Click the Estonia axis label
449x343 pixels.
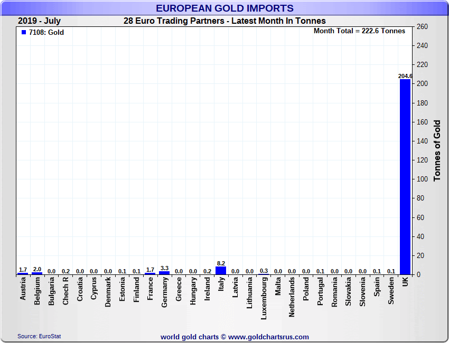pyautogui.click(x=122, y=289)
